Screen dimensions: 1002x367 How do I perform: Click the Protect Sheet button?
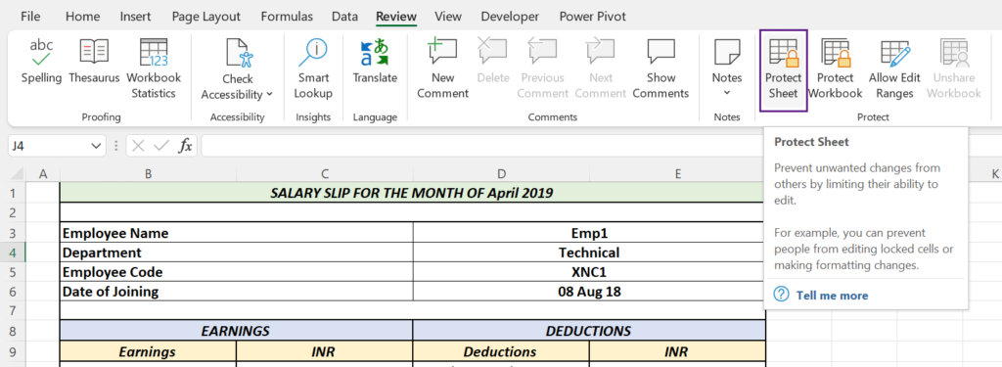click(x=784, y=69)
